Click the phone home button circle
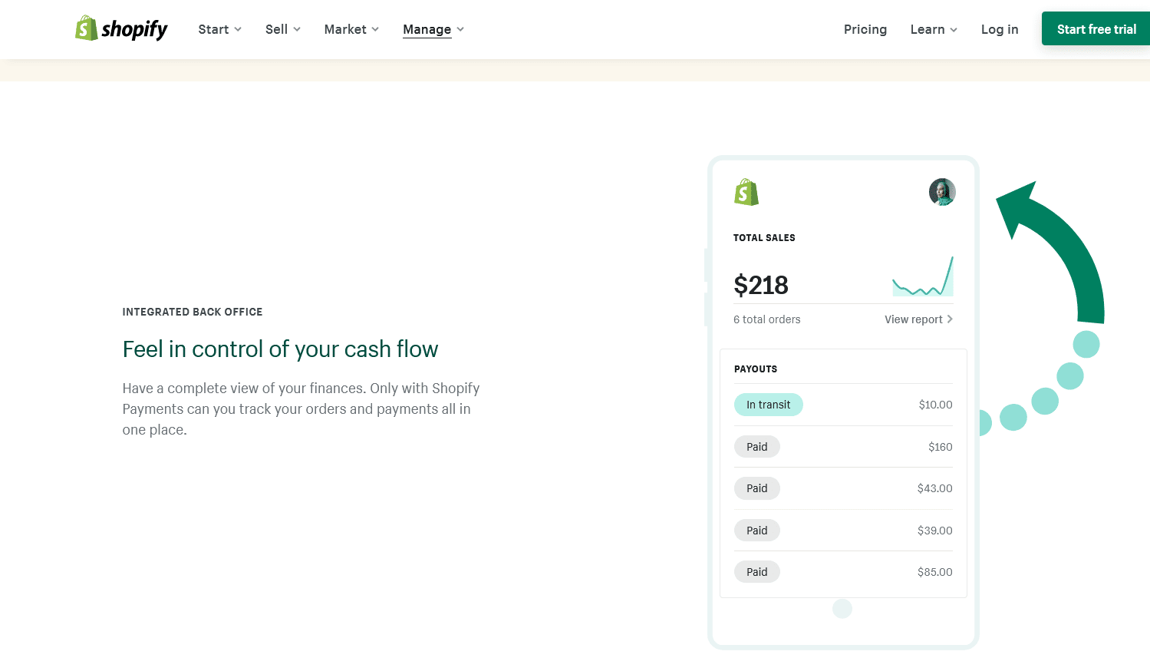Screen dimensions: 1150x658 (842, 609)
